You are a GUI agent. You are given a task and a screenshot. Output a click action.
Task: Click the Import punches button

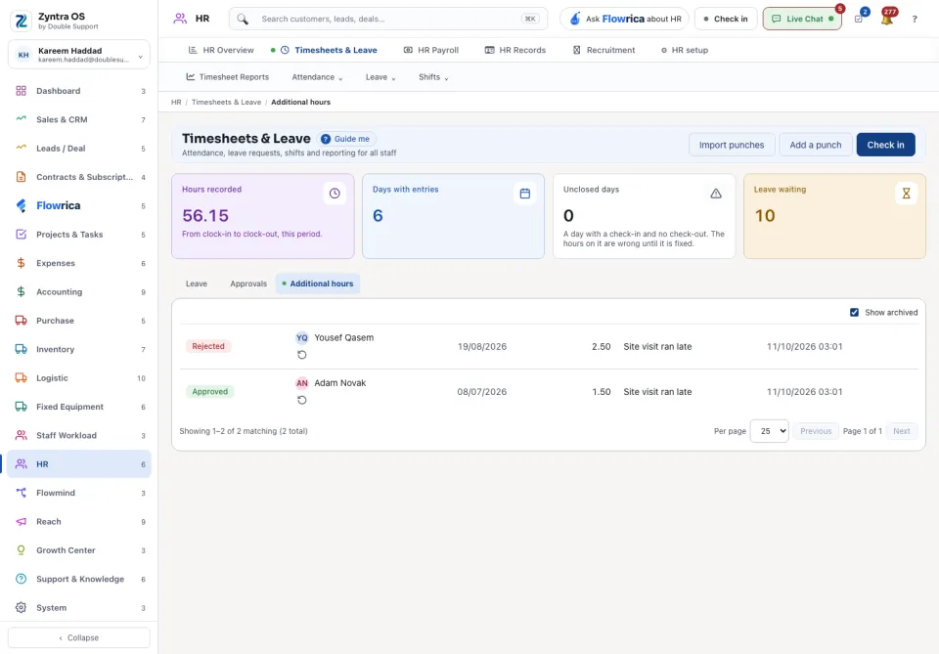click(x=732, y=145)
